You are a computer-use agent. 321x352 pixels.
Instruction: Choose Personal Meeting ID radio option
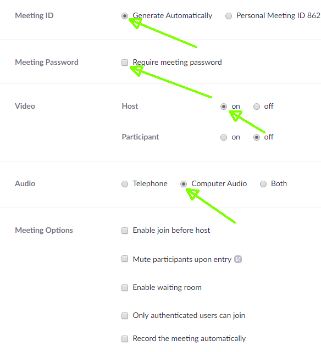tap(229, 16)
